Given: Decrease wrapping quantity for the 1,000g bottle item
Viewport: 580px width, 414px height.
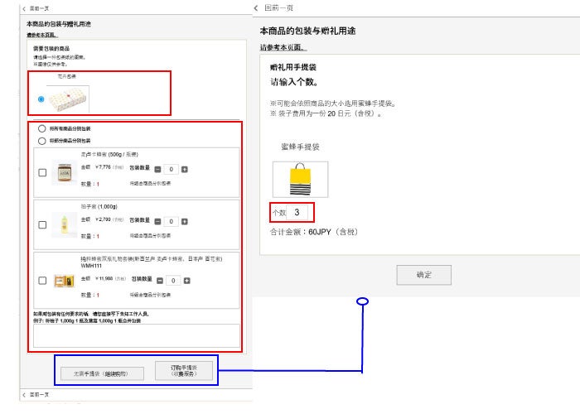Looking at the screenshot, I should click(158, 221).
